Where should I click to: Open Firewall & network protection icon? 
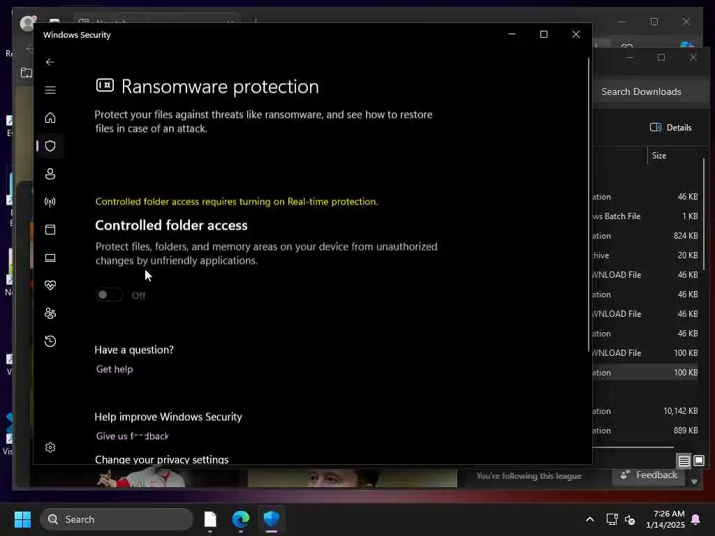(x=50, y=202)
